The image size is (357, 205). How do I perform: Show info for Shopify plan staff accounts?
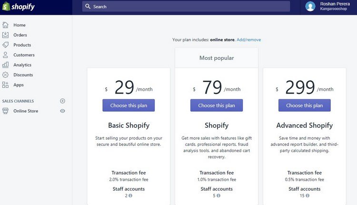(218, 196)
